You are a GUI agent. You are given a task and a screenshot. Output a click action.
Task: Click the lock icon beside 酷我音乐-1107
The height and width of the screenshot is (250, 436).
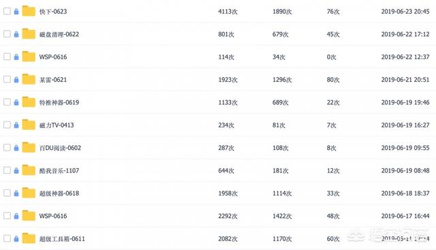click(x=16, y=170)
